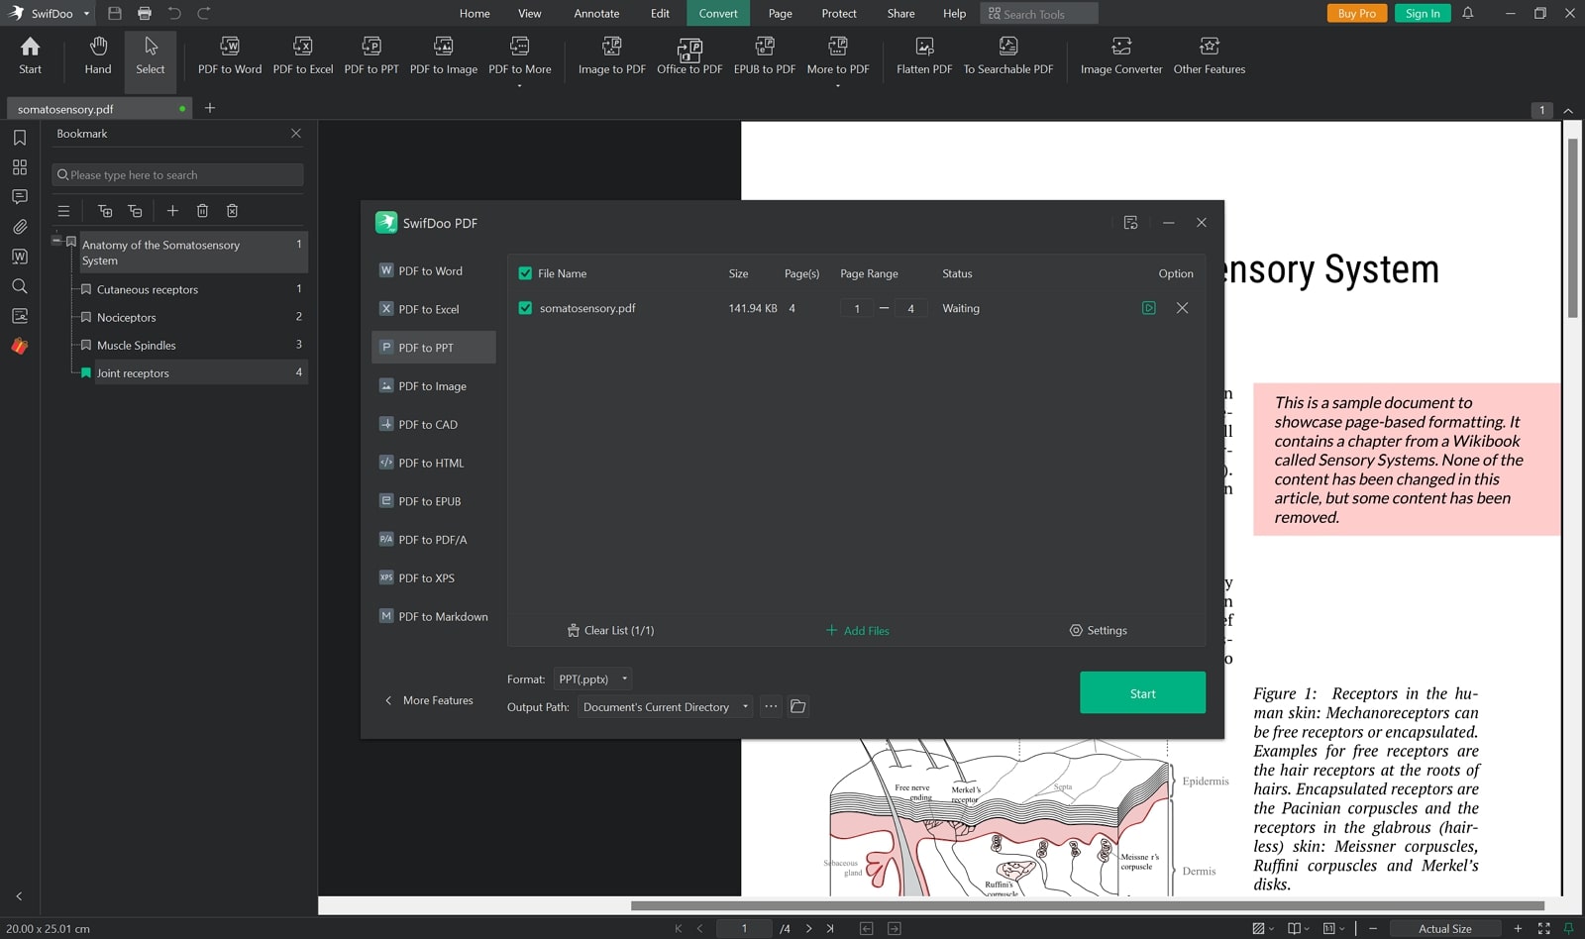1585x939 pixels.
Task: Click Sign In button
Action: 1423,13
